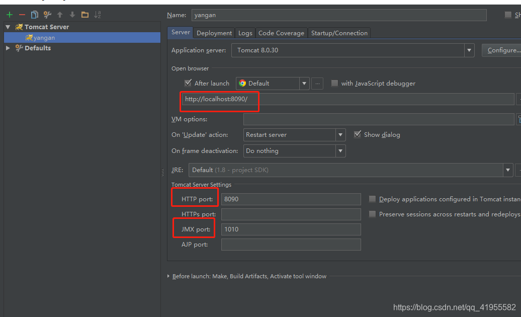The width and height of the screenshot is (521, 317).
Task: Edit defaults wrench icon in toolbar
Action: click(x=47, y=15)
